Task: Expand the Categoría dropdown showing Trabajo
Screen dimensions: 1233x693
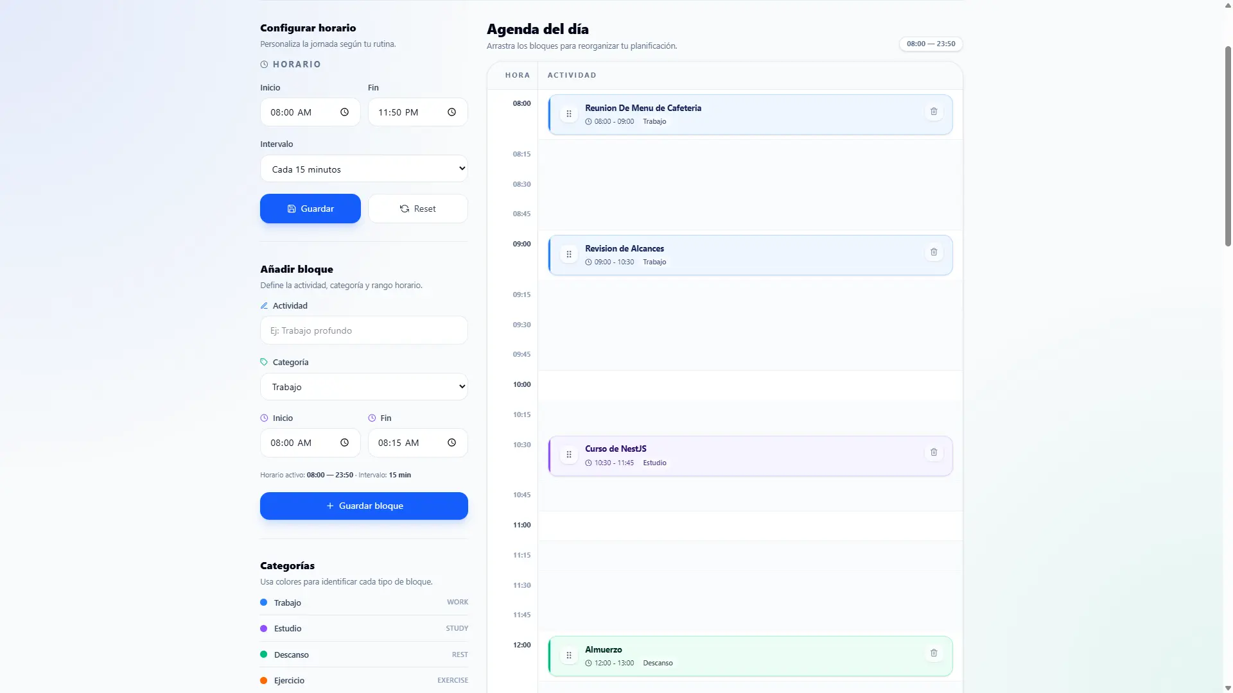Action: pyautogui.click(x=364, y=387)
